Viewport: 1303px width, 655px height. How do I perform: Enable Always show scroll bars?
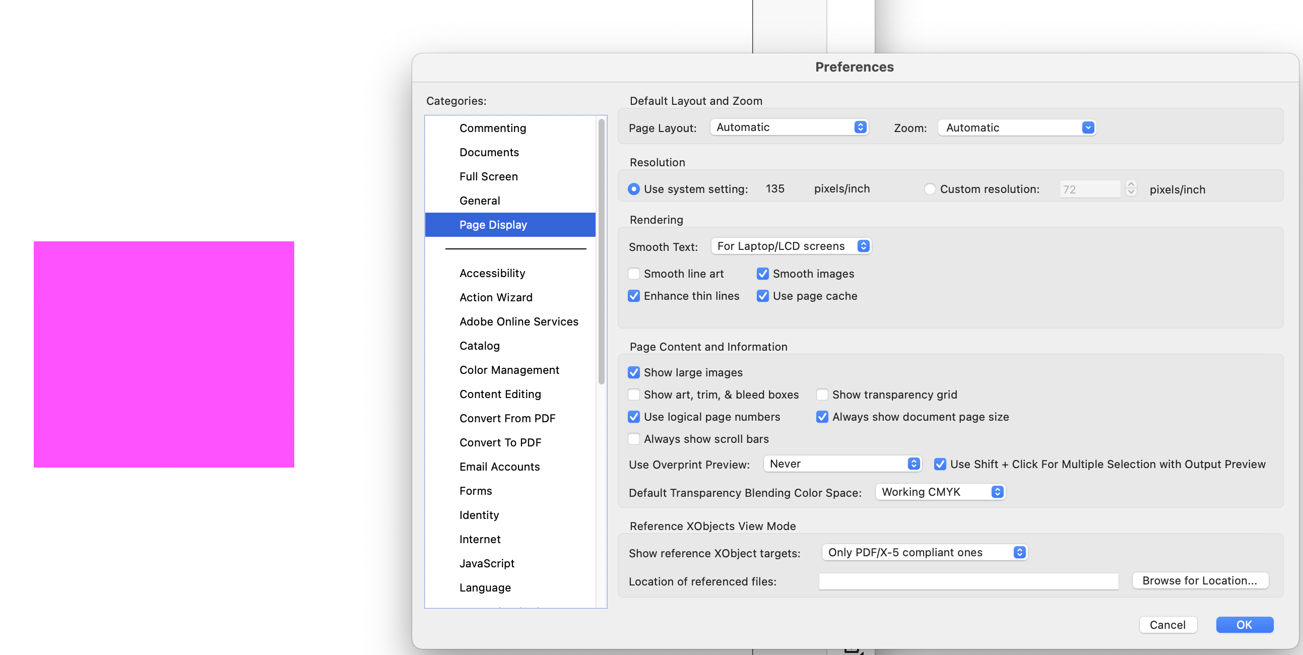[x=633, y=438]
